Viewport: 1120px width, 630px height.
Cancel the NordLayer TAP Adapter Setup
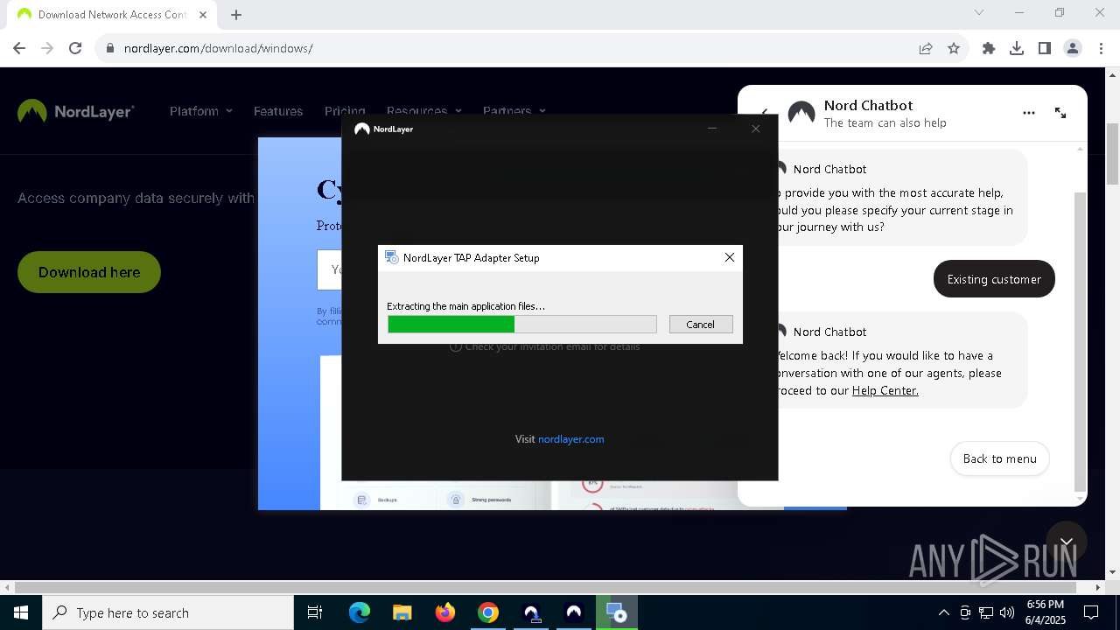pyautogui.click(x=700, y=325)
